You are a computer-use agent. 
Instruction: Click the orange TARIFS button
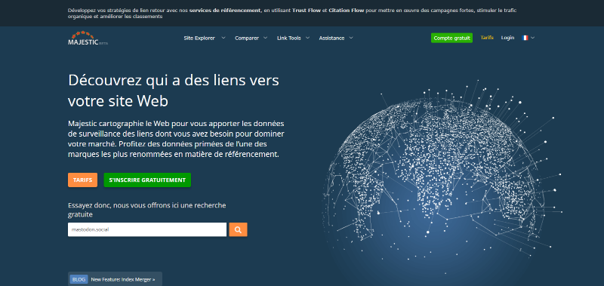click(x=82, y=180)
